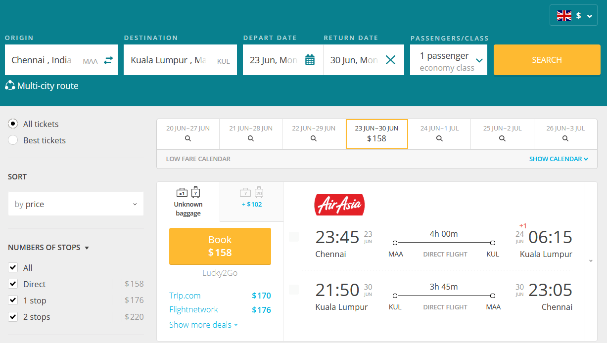This screenshot has width=607, height=343.
Task: Open the passengers/class dropdown
Action: pos(449,60)
